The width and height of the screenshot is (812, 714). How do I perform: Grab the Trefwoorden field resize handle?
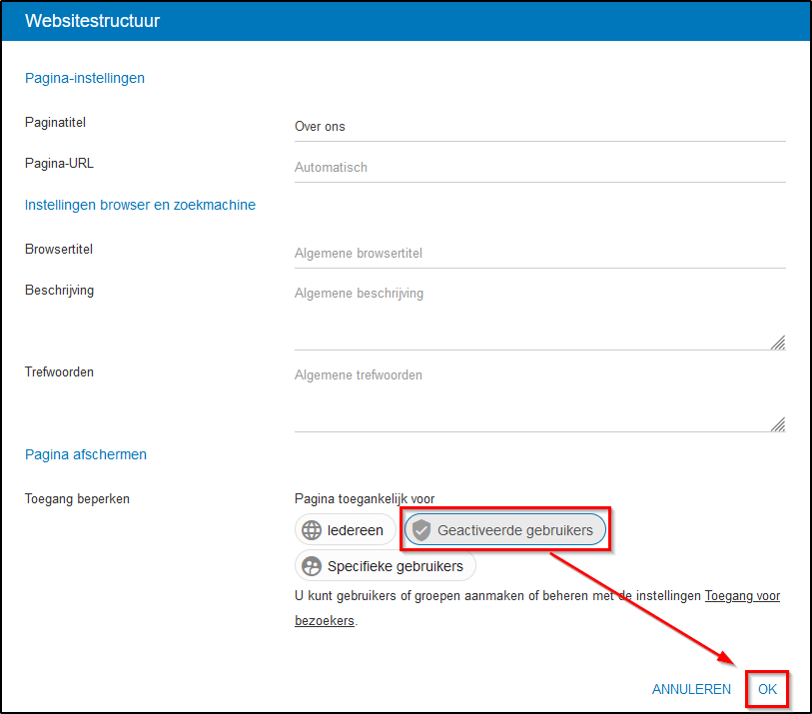[777, 423]
